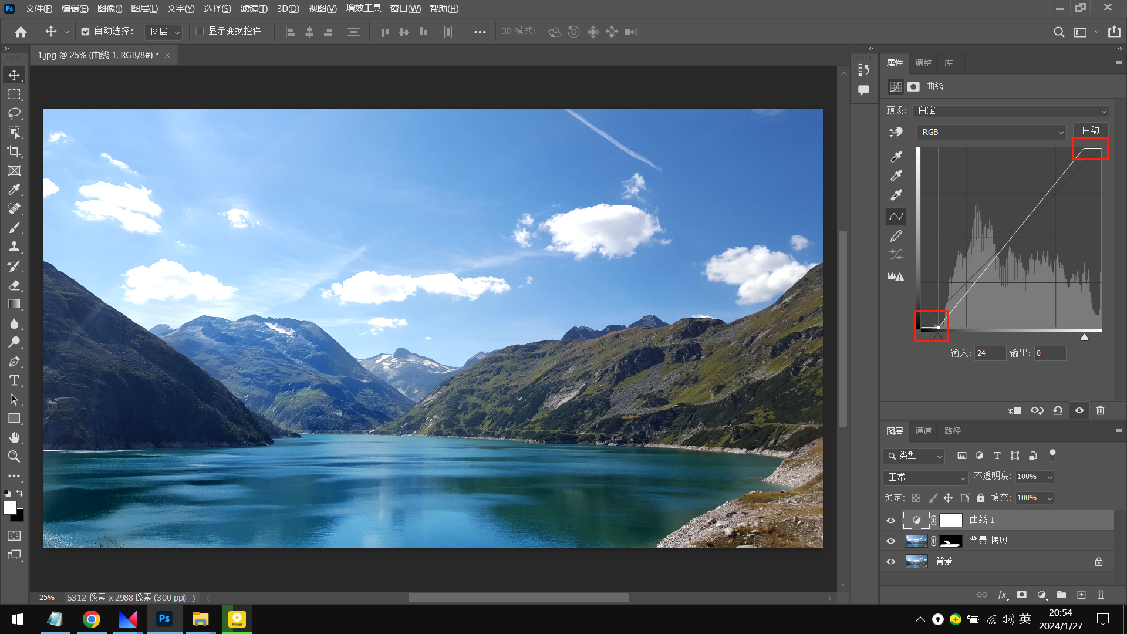Hide the 背景 拷贝 layer
The width and height of the screenshot is (1127, 634).
(890, 541)
